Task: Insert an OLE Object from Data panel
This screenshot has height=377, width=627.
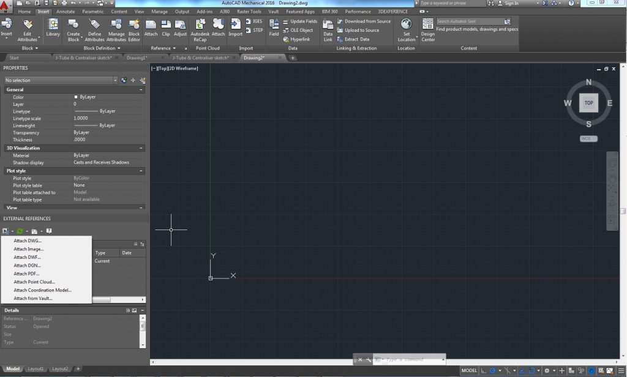Action: coord(299,30)
